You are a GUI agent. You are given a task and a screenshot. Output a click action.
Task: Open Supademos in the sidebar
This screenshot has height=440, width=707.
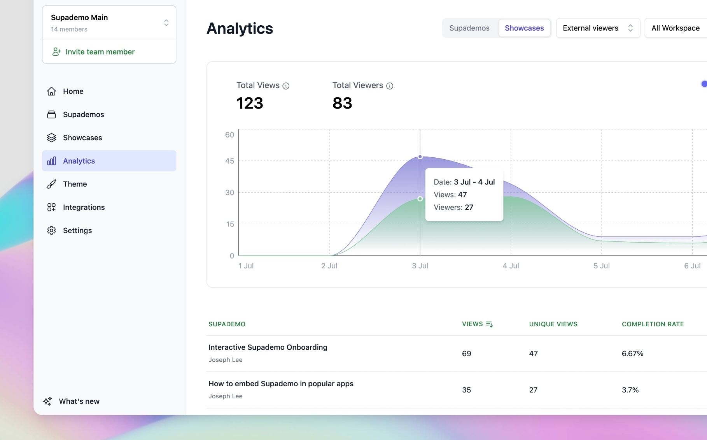[109, 114]
